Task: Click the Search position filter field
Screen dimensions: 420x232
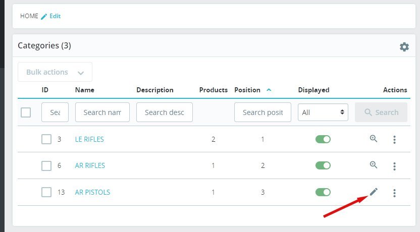Action: [262, 112]
